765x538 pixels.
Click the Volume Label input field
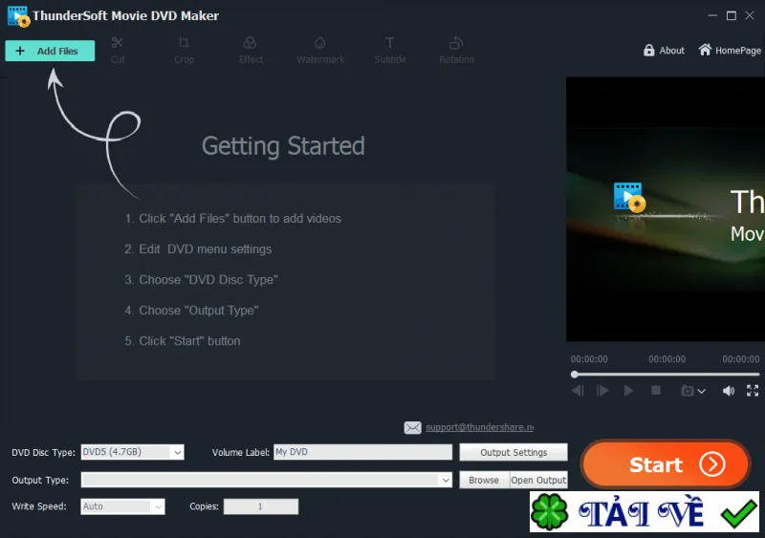[362, 452]
